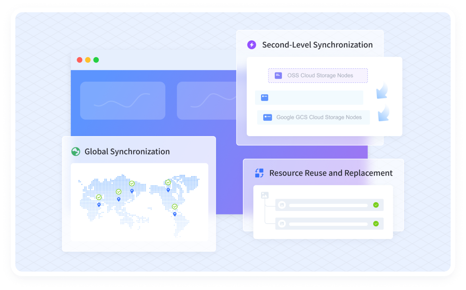
Task: Click the blue Resource Reuse and Replacement icon
Action: click(259, 173)
